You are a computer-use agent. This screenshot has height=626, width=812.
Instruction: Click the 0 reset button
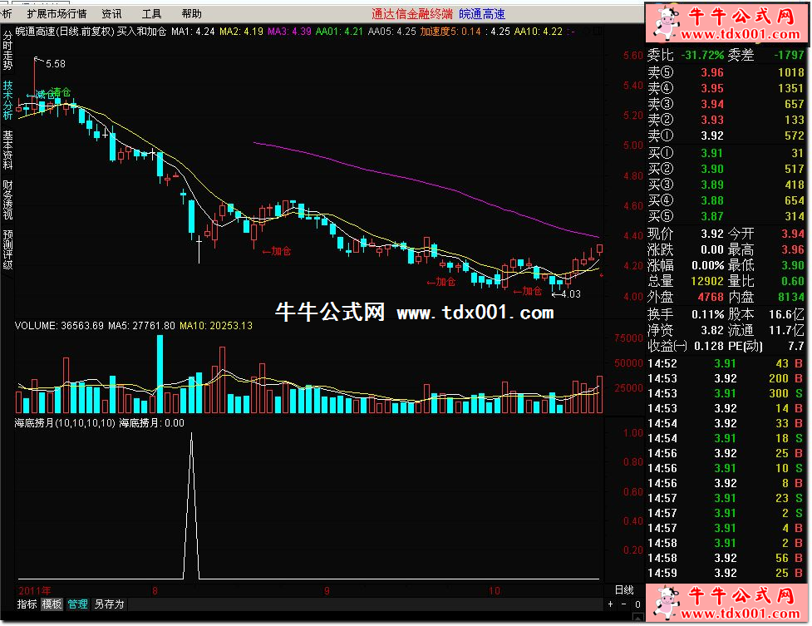click(637, 604)
